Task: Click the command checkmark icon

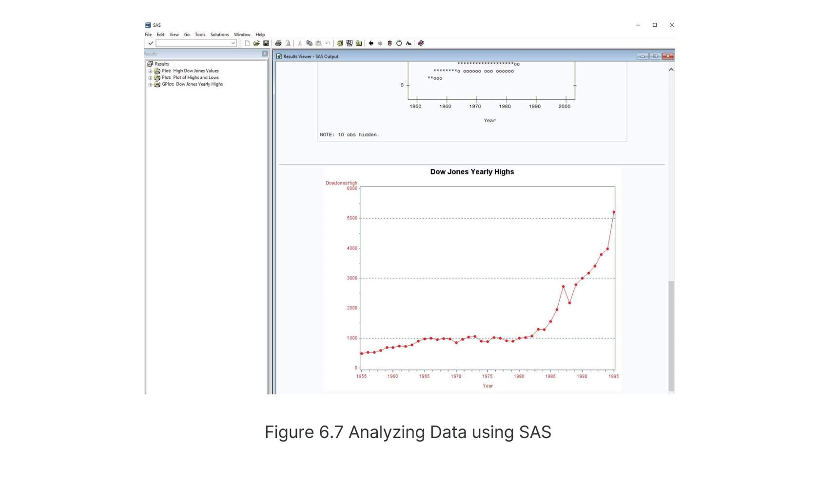Action: pyautogui.click(x=151, y=43)
